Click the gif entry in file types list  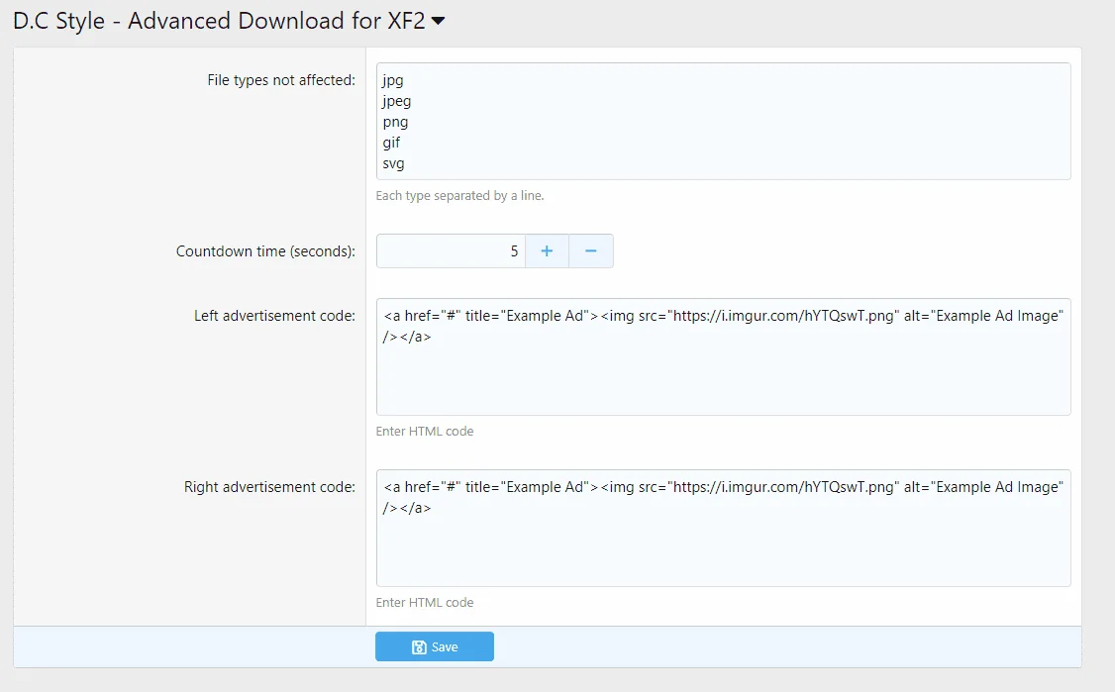[x=390, y=143]
